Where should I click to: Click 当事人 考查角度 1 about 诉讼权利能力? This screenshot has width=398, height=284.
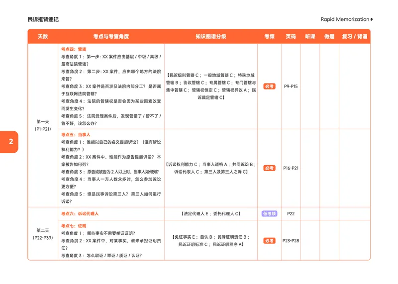pyautogui.click(x=111, y=146)
